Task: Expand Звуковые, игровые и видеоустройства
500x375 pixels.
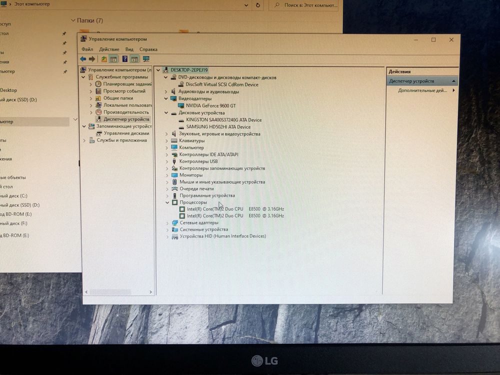Action: (x=166, y=134)
